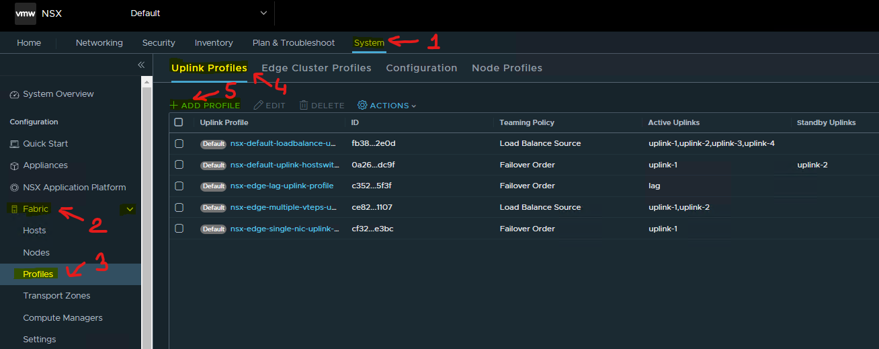Switch to Node Profiles tab

(507, 68)
